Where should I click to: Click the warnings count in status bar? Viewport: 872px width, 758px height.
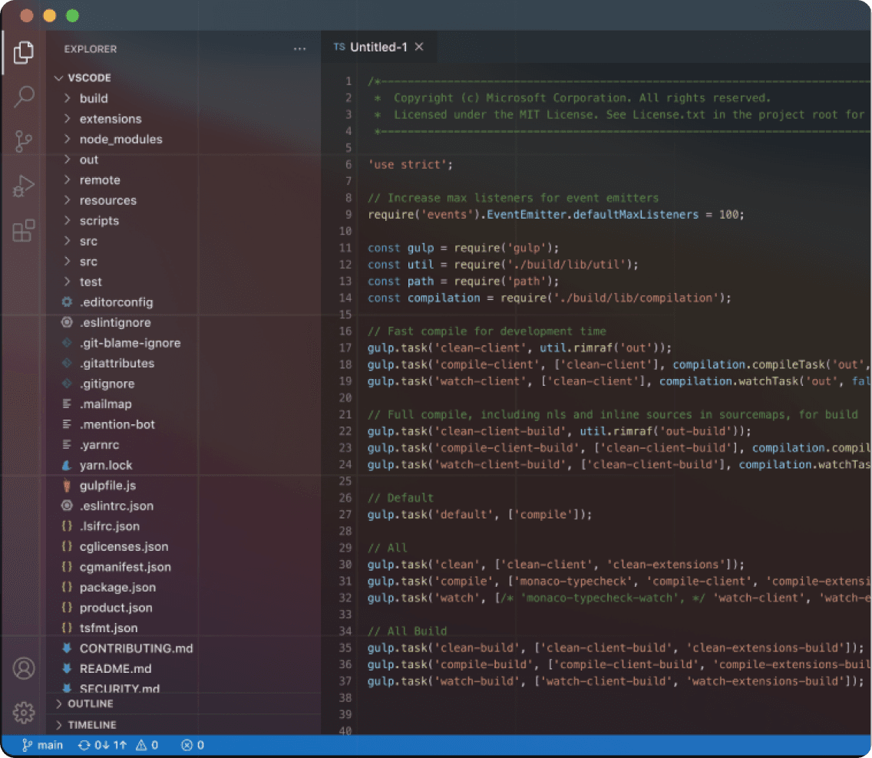[147, 745]
